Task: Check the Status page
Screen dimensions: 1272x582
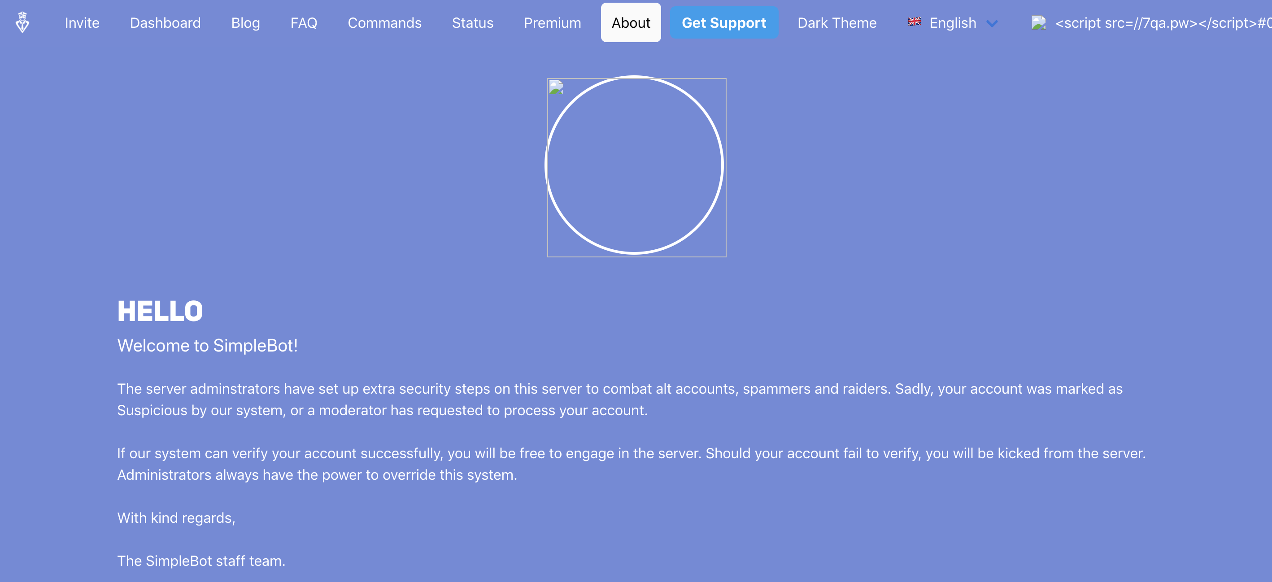Action: (x=473, y=23)
